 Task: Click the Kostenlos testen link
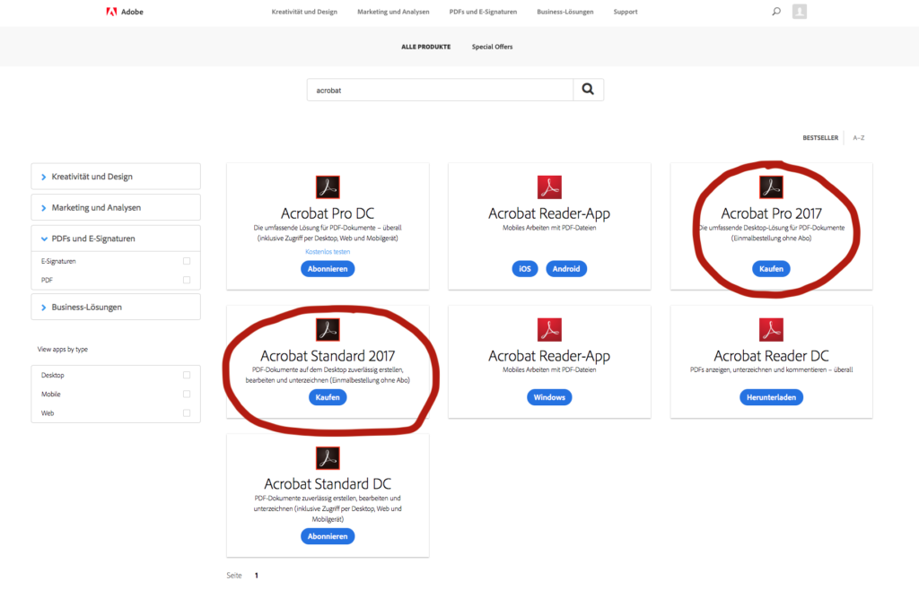click(x=328, y=251)
